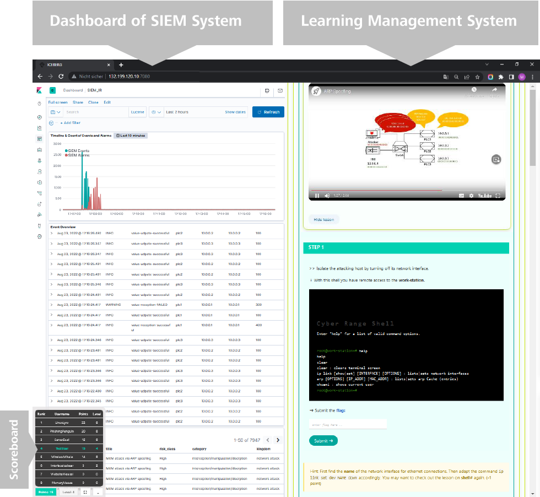
Task: Open the browser three-dot menu
Action: click(532, 77)
